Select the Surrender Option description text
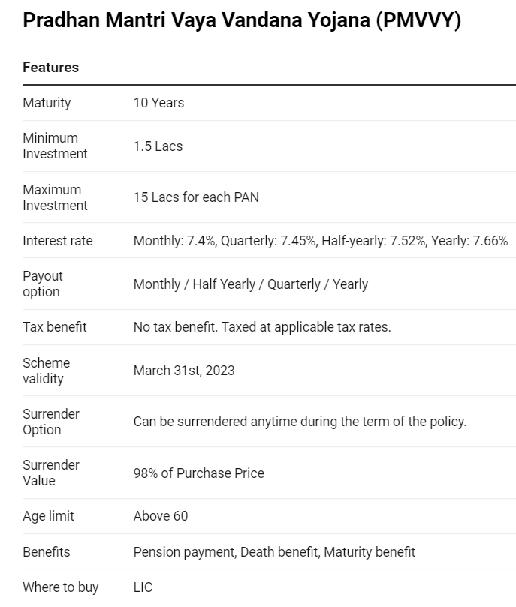This screenshot has width=516, height=607. pyautogui.click(x=300, y=422)
